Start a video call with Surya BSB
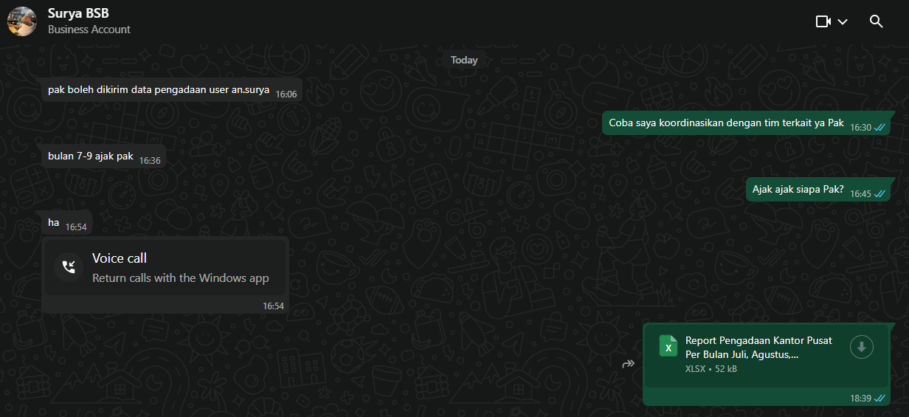 [823, 21]
